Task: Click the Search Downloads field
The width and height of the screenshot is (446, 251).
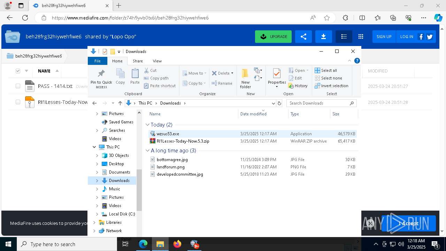Action: [321, 103]
